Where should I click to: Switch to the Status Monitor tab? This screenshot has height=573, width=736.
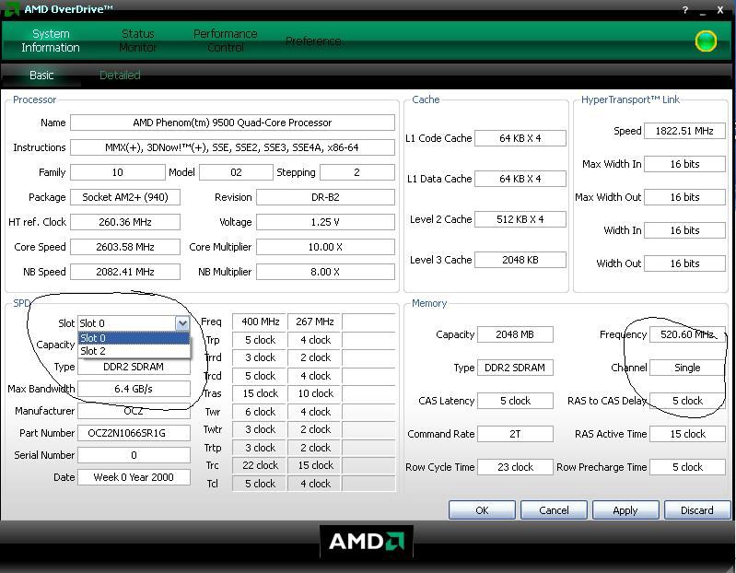[137, 41]
